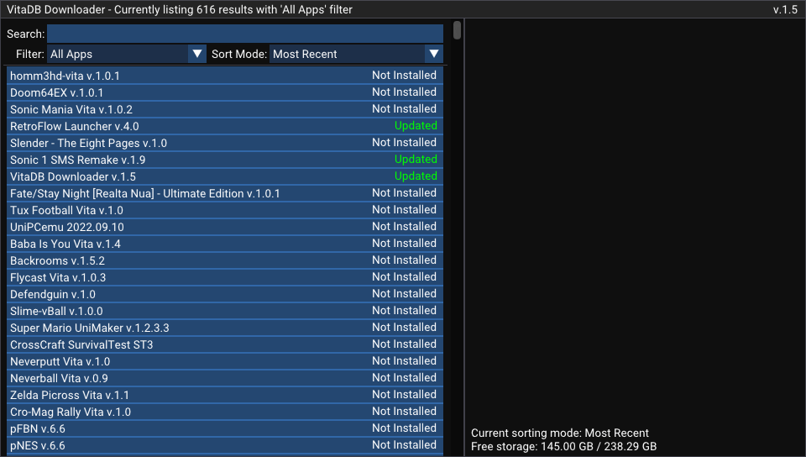Select Defendguin v.1.0 entry
Screen dimensions: 806x457
coord(225,294)
